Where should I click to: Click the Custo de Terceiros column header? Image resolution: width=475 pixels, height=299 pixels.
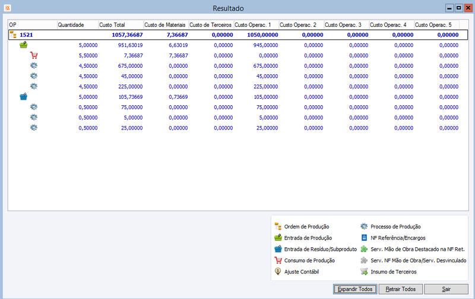[211, 25]
